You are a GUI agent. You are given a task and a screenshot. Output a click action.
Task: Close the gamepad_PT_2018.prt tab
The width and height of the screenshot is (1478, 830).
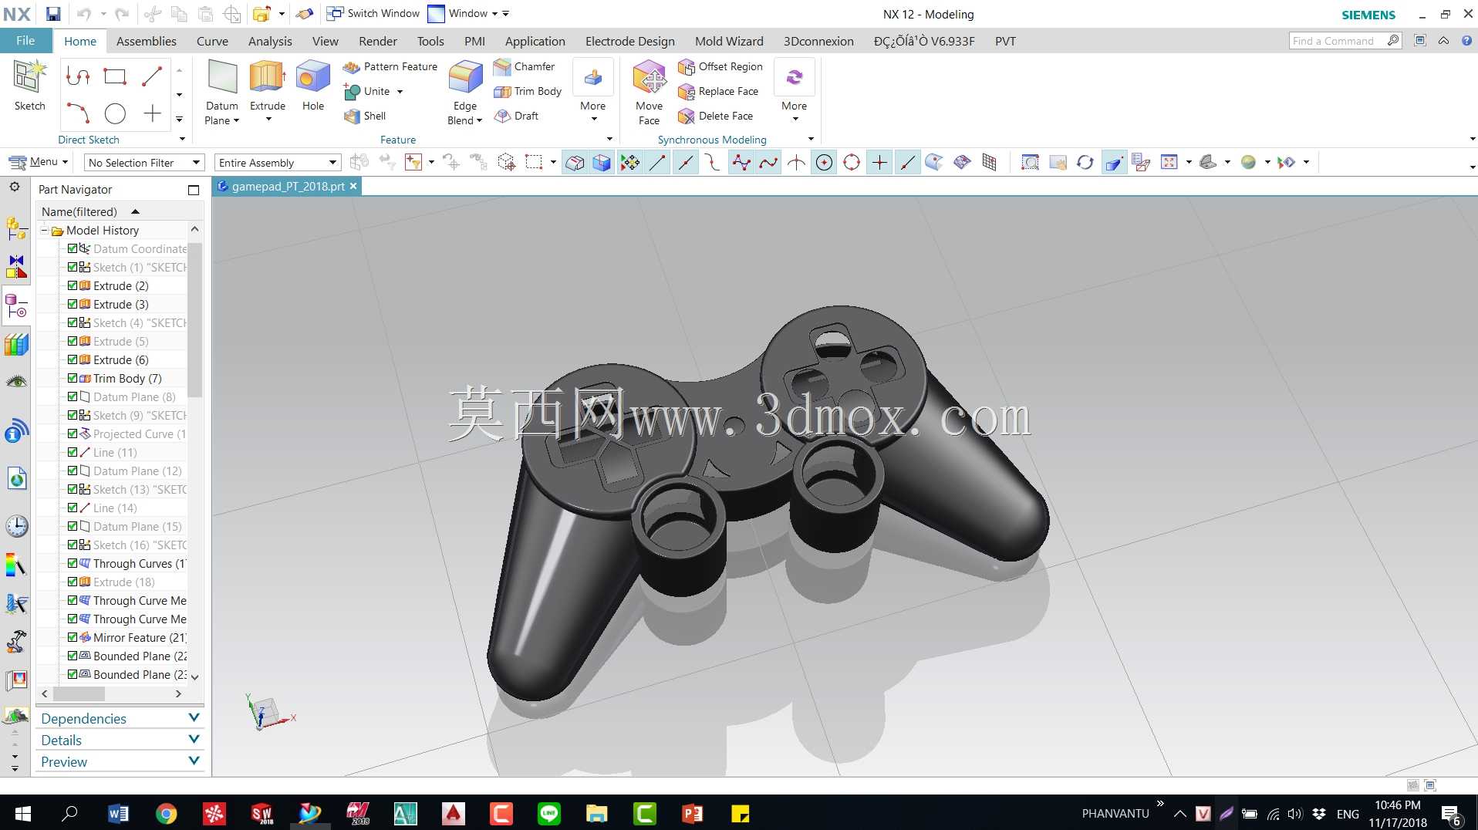point(353,186)
